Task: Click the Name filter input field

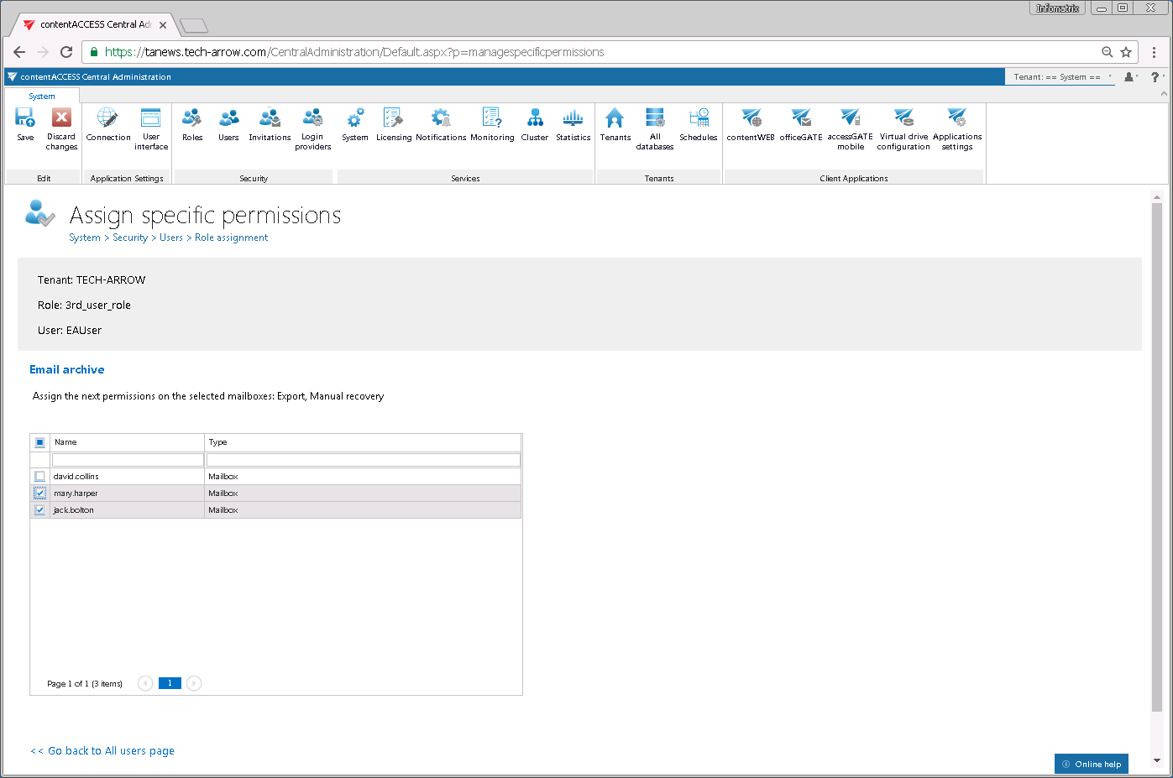Action: [126, 459]
